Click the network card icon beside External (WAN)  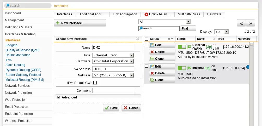(x=189, y=47)
